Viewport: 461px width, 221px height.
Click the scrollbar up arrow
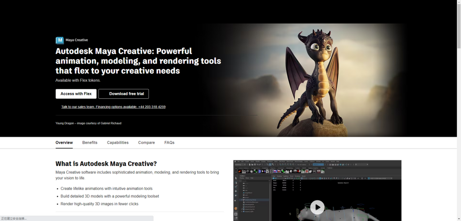(x=459, y=2)
